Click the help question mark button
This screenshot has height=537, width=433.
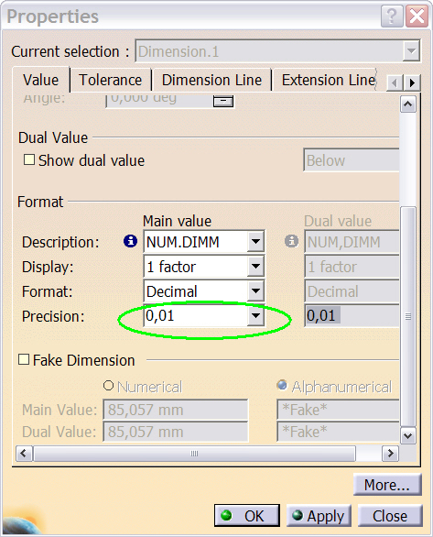392,16
